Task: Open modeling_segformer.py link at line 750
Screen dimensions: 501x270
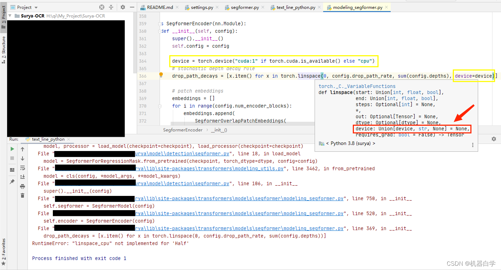Action: point(239,198)
